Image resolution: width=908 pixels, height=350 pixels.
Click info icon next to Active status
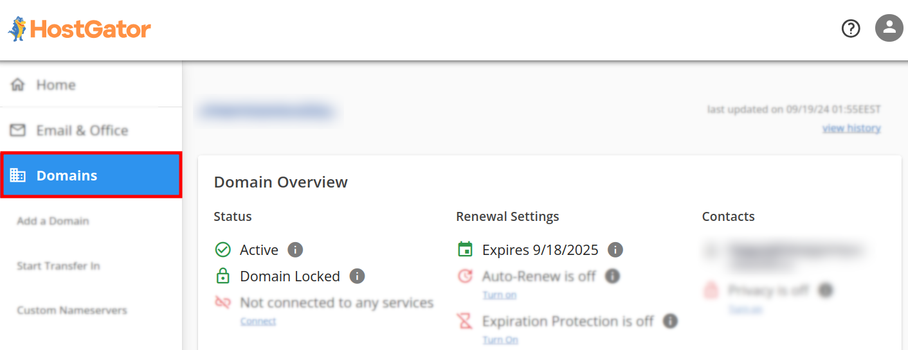click(295, 250)
